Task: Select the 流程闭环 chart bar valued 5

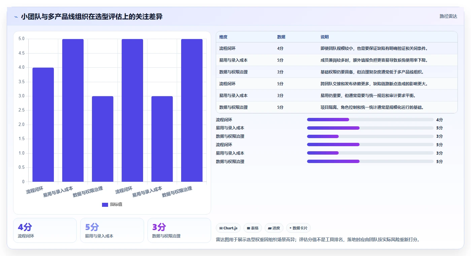Action: [132, 110]
